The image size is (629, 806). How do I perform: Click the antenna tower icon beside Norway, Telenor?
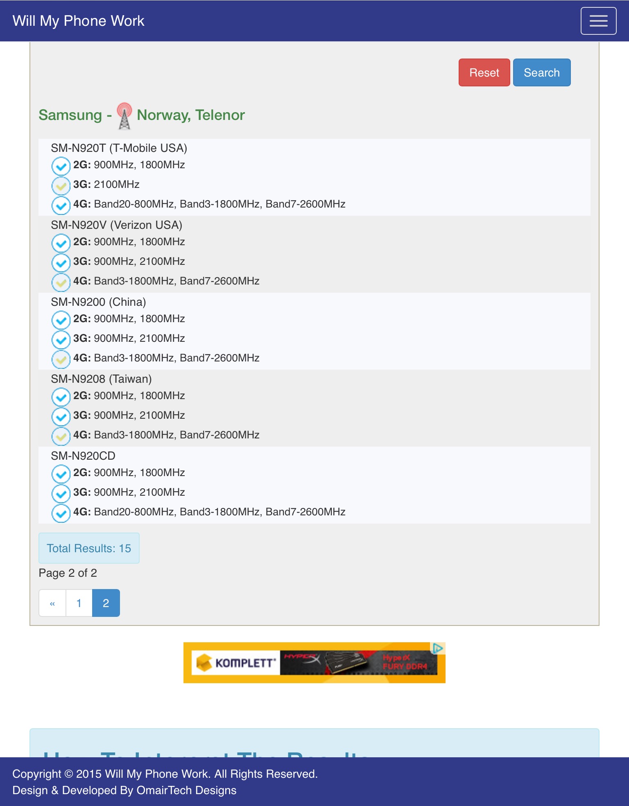point(124,116)
